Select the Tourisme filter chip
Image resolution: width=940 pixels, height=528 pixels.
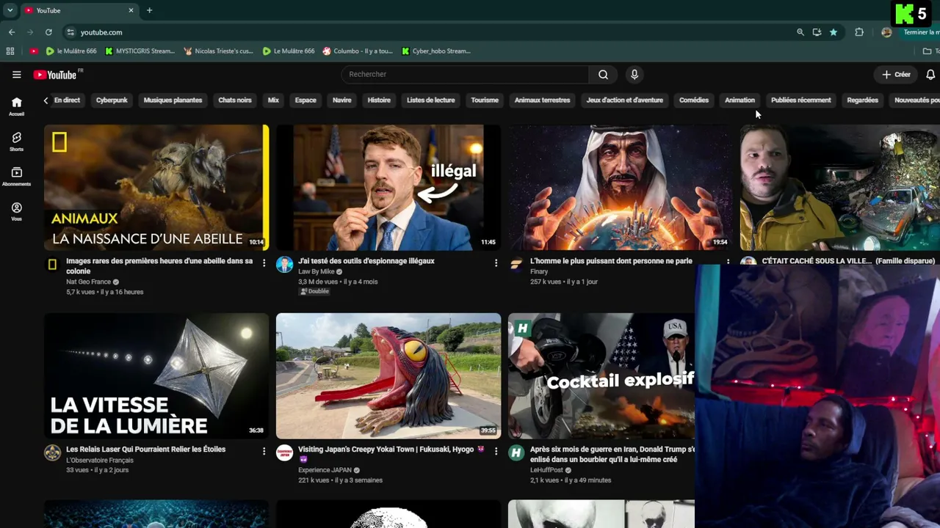coord(485,100)
